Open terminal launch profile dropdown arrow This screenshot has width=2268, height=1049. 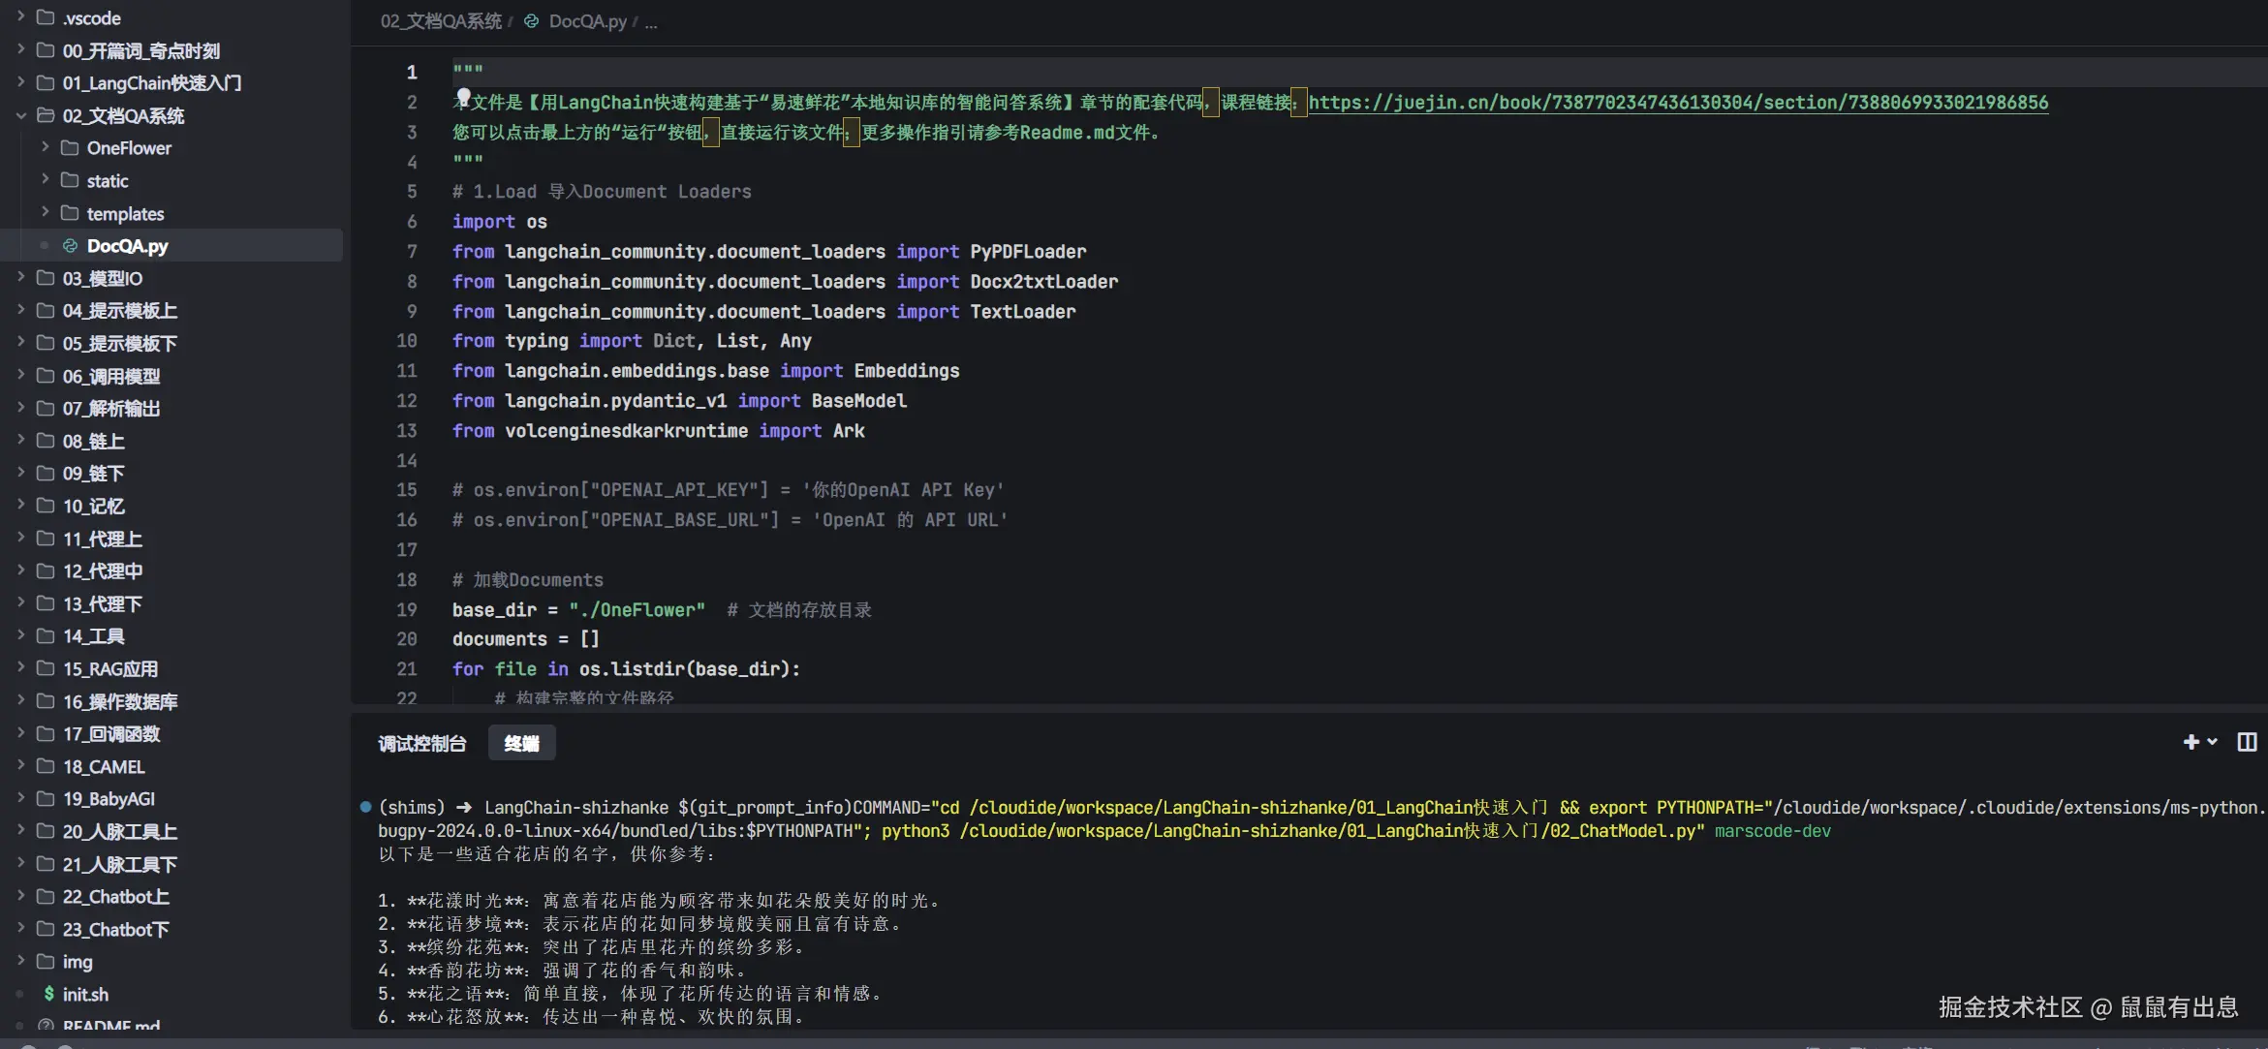pyautogui.click(x=2213, y=742)
